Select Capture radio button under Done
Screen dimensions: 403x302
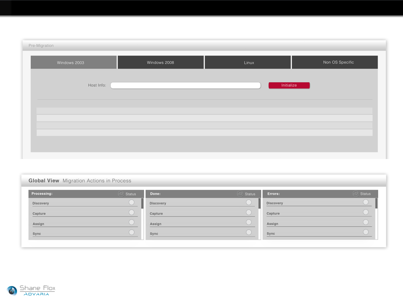tap(249, 212)
